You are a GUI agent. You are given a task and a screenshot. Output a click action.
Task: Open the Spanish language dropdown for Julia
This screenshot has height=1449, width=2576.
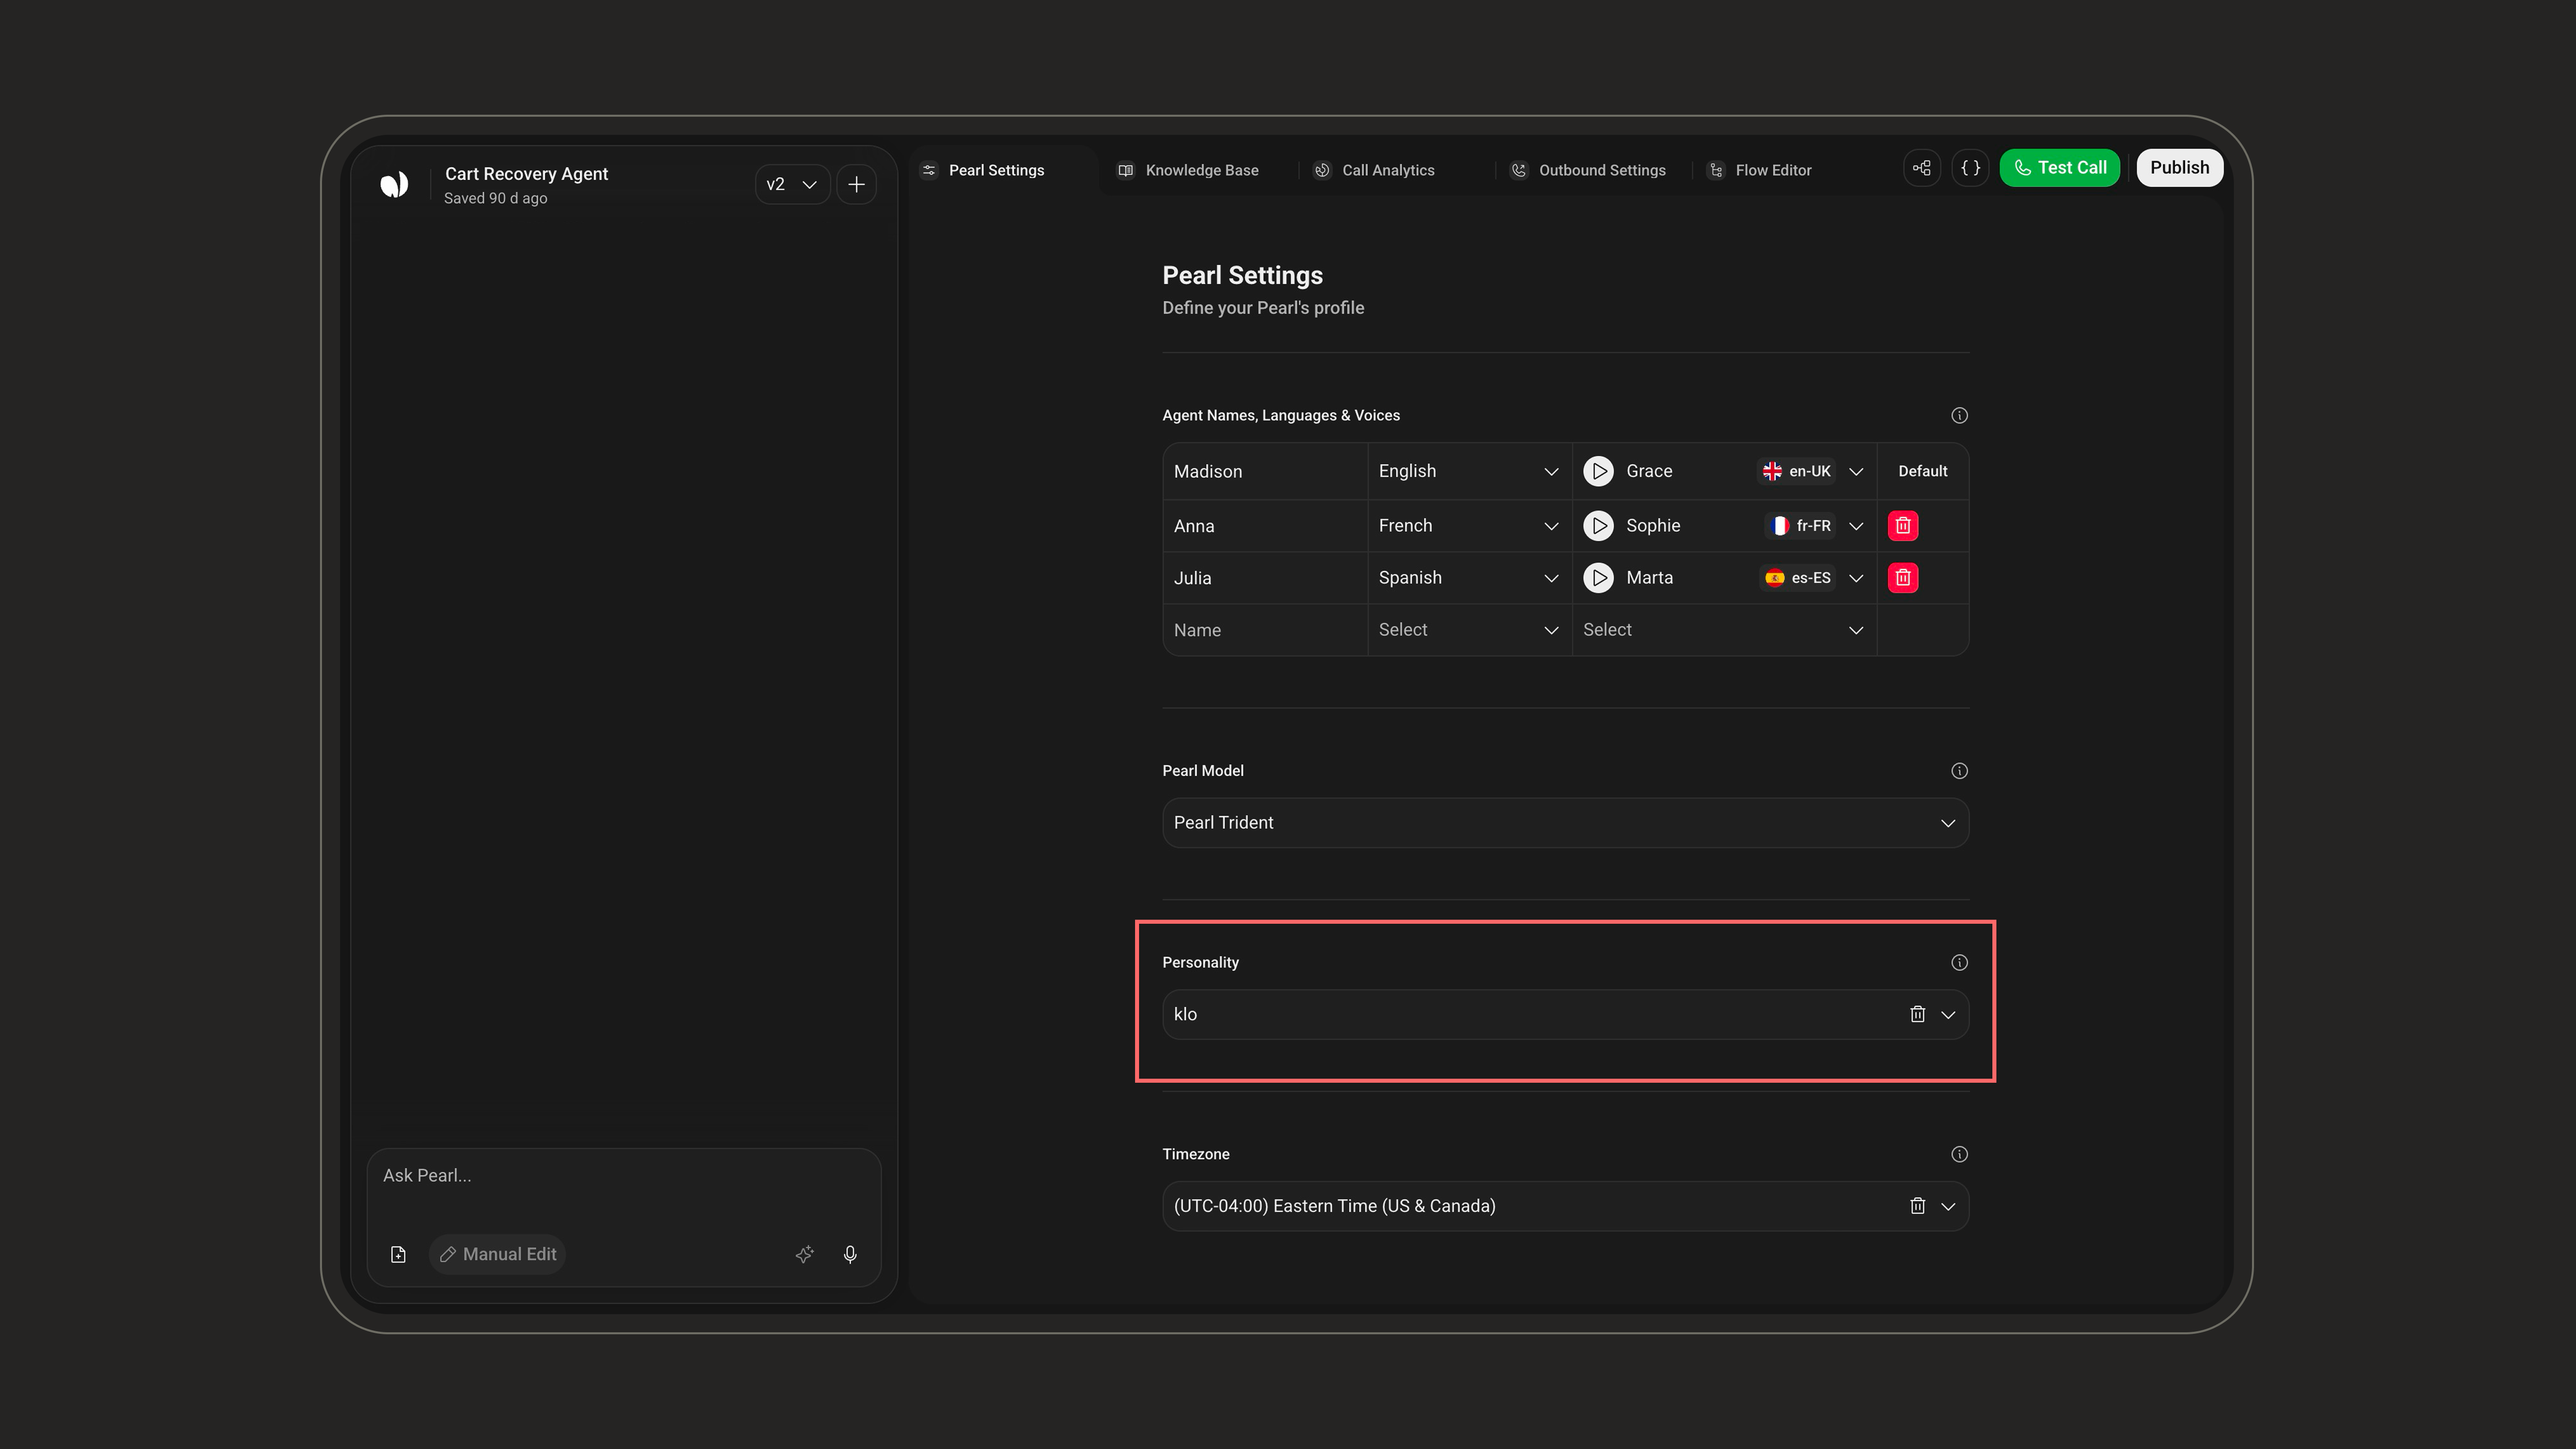click(1469, 578)
